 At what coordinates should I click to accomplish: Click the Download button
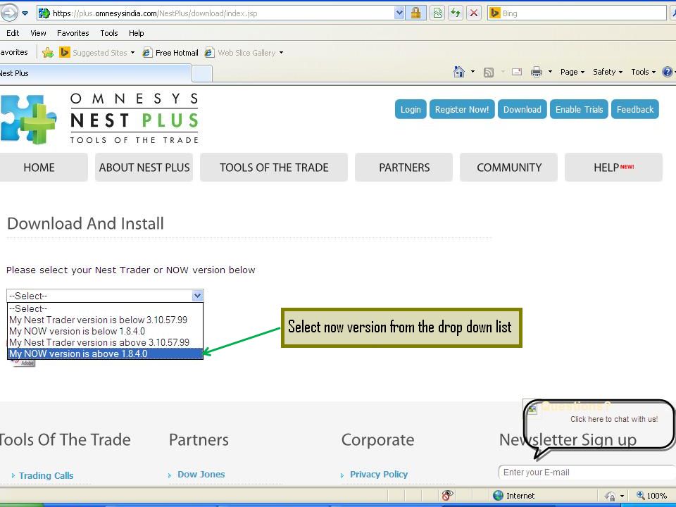pos(522,110)
